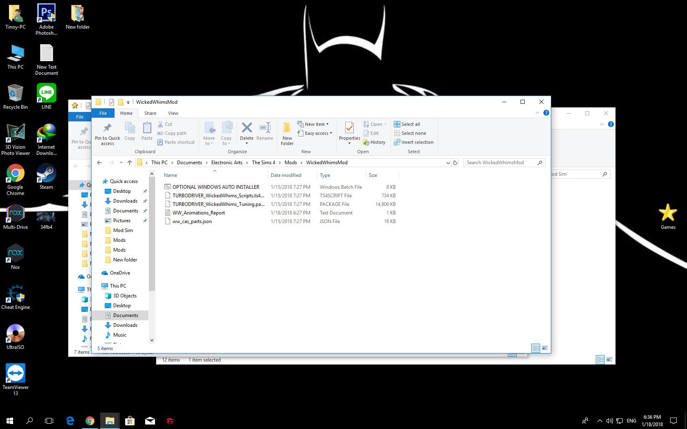Click Select all
Screen dimensions: 687x429
click(407, 124)
